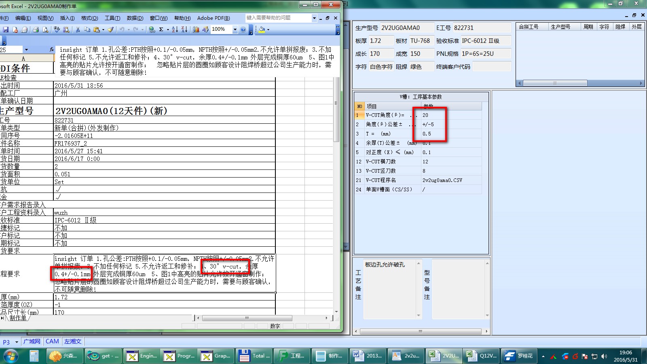The width and height of the screenshot is (647, 364).
Task: Click in the help question input box
Action: point(278,18)
